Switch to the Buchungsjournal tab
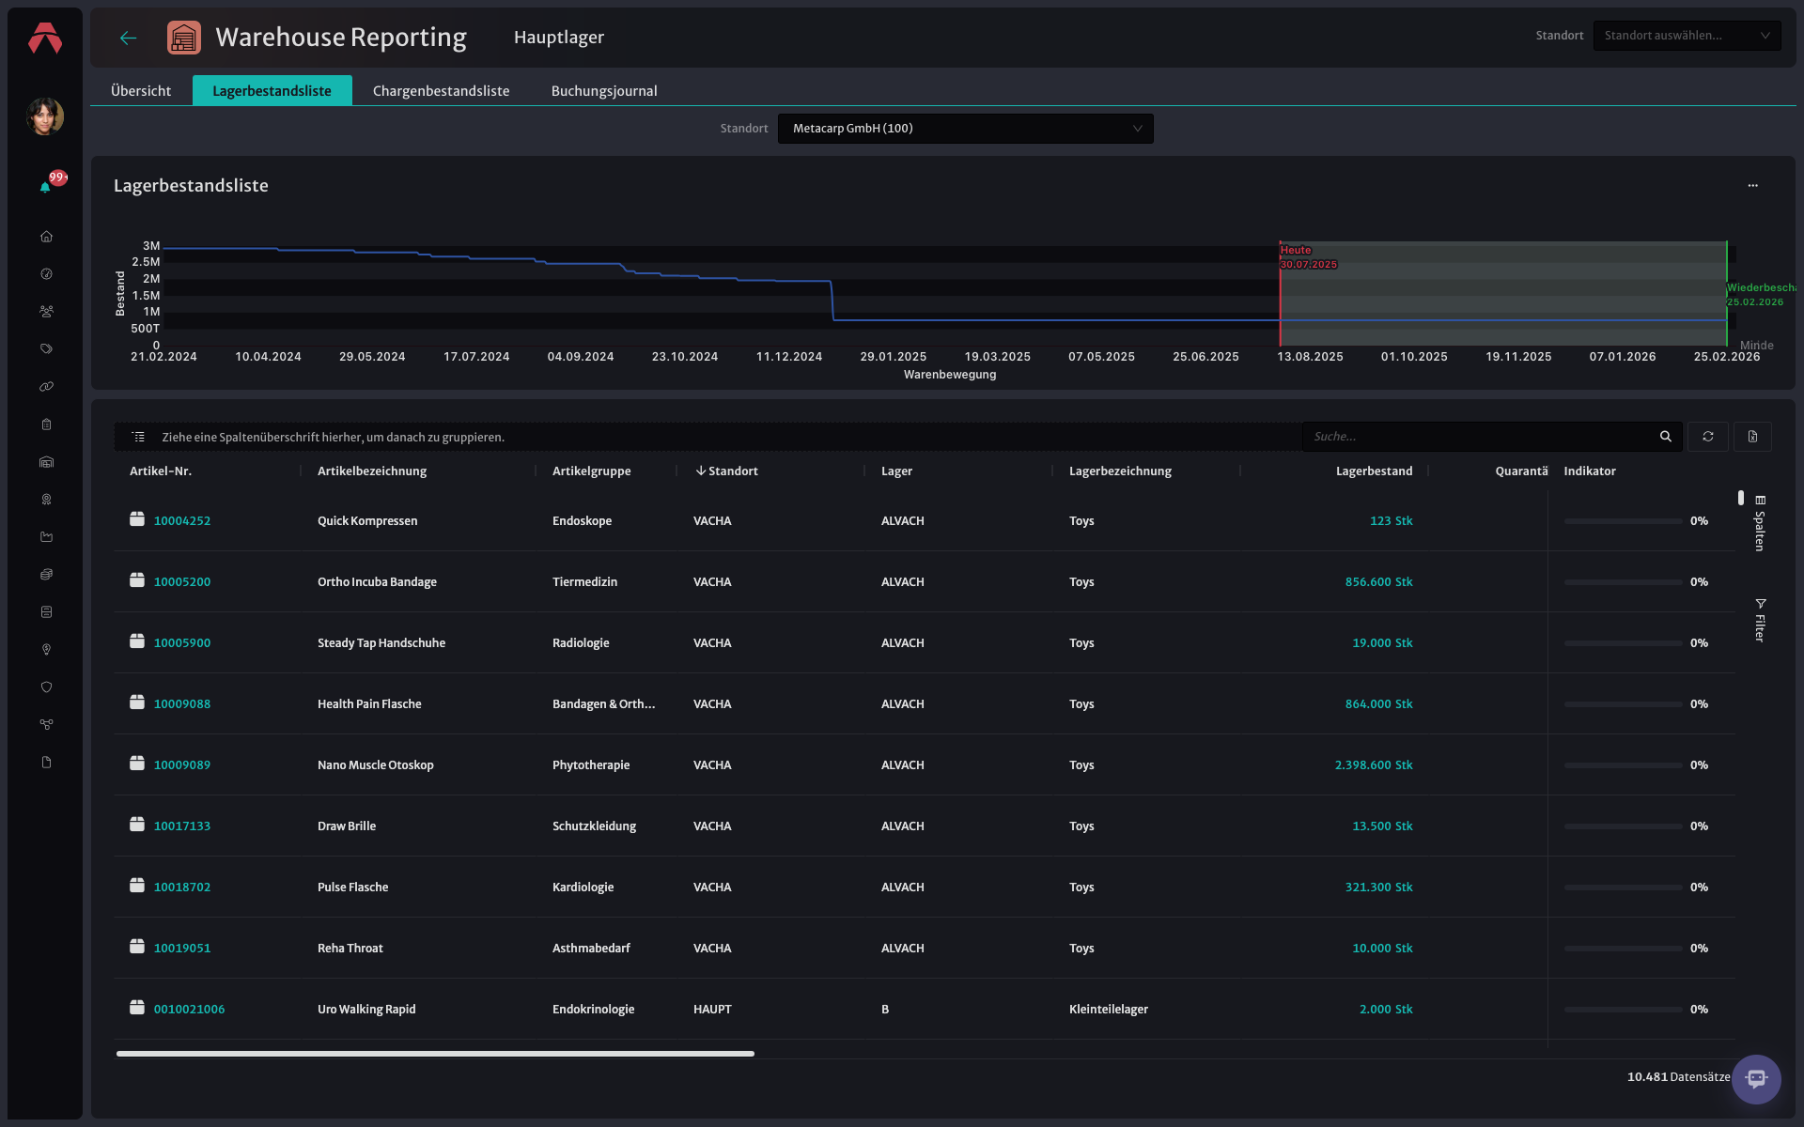The width and height of the screenshot is (1804, 1127). coord(604,91)
